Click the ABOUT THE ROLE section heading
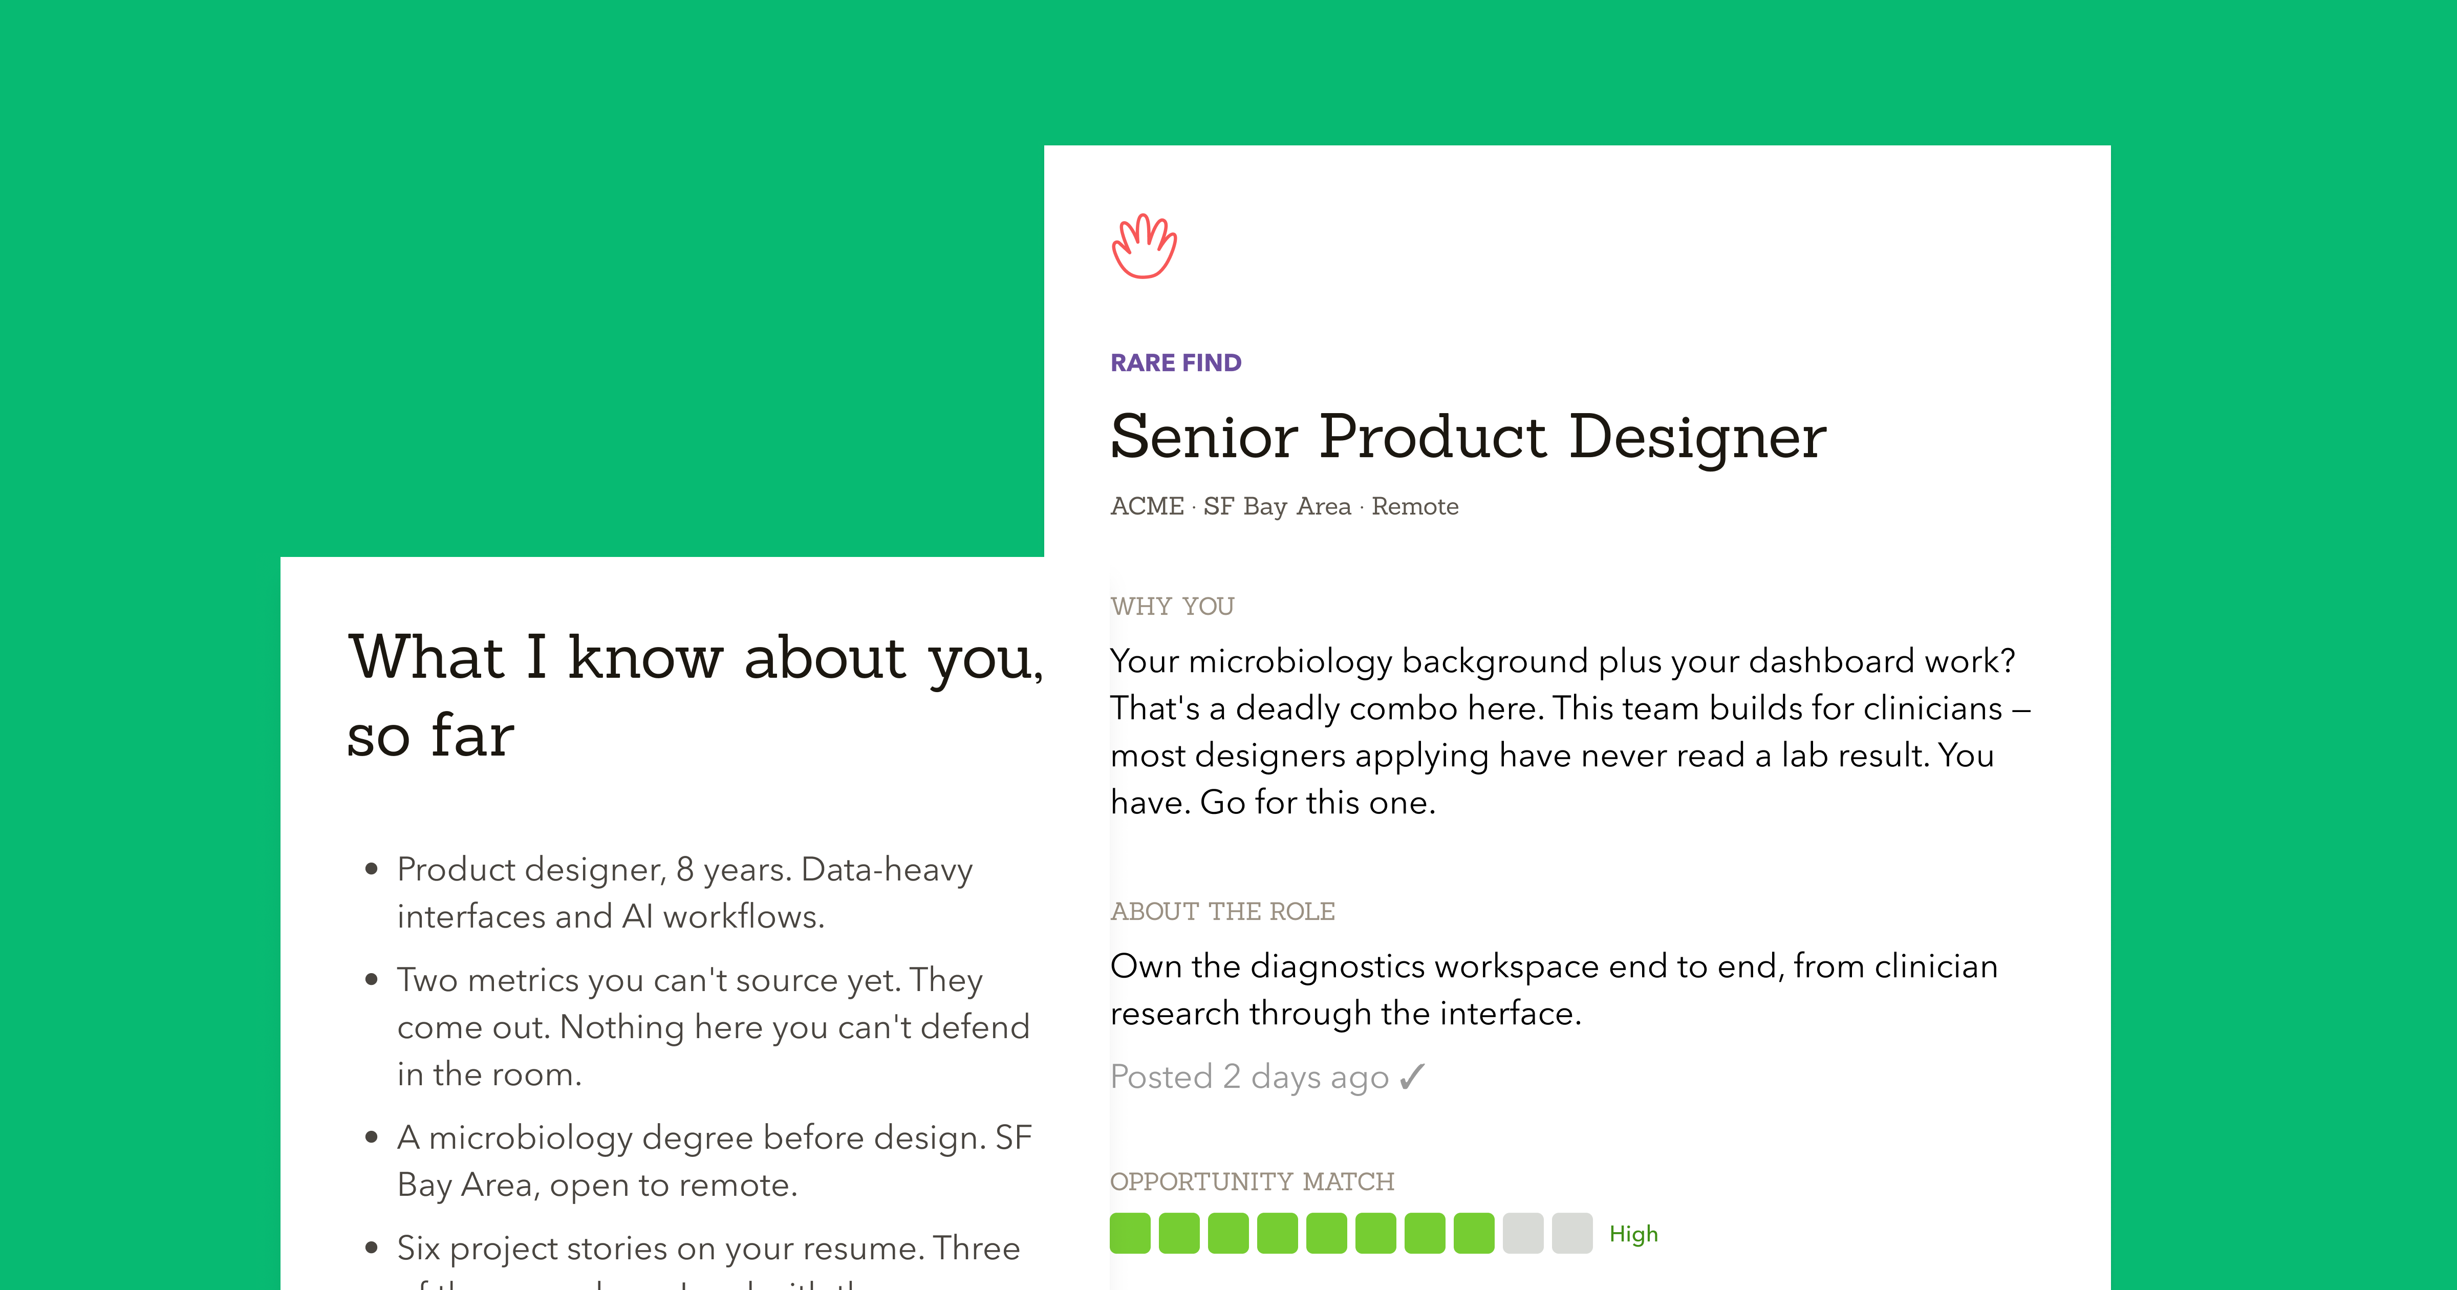The image size is (2457, 1290). click(1223, 911)
